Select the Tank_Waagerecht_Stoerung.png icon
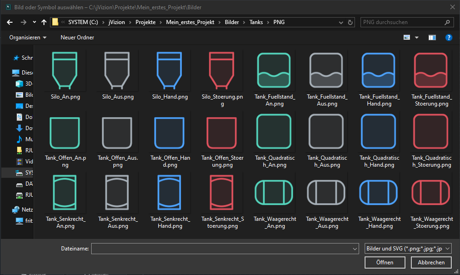 click(431, 193)
